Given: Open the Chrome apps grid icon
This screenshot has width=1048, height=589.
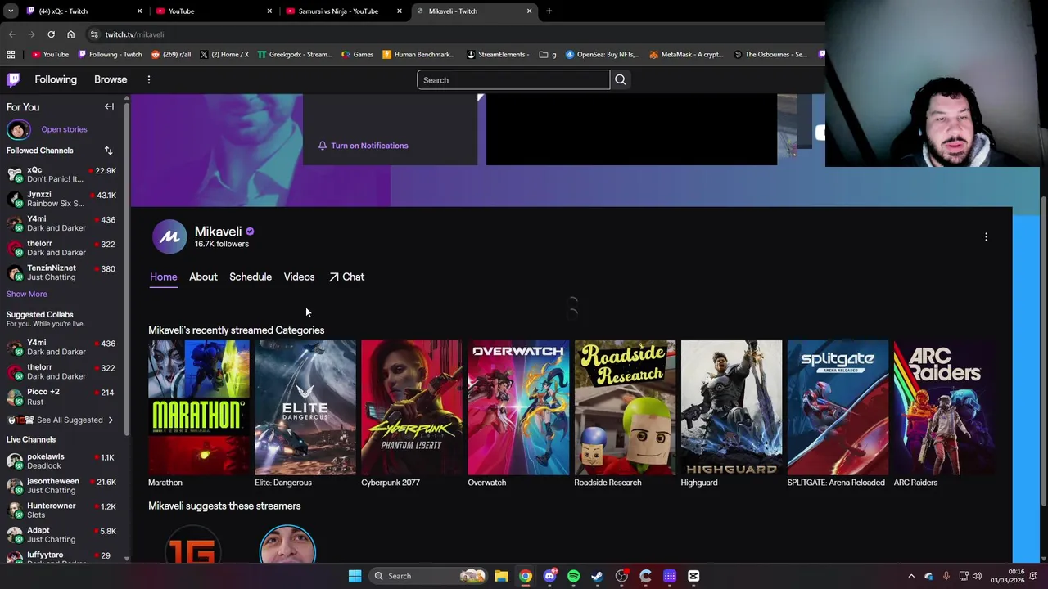Looking at the screenshot, I should pyautogui.click(x=11, y=55).
